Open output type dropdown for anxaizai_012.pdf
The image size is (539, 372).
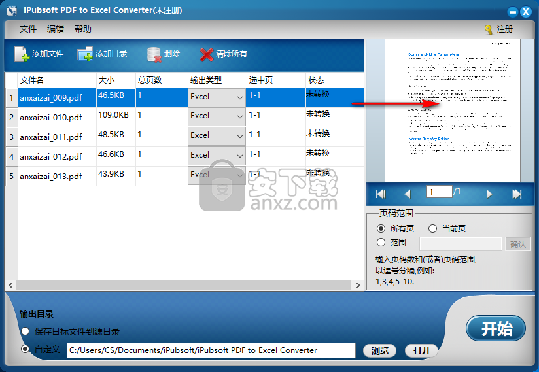coord(217,156)
